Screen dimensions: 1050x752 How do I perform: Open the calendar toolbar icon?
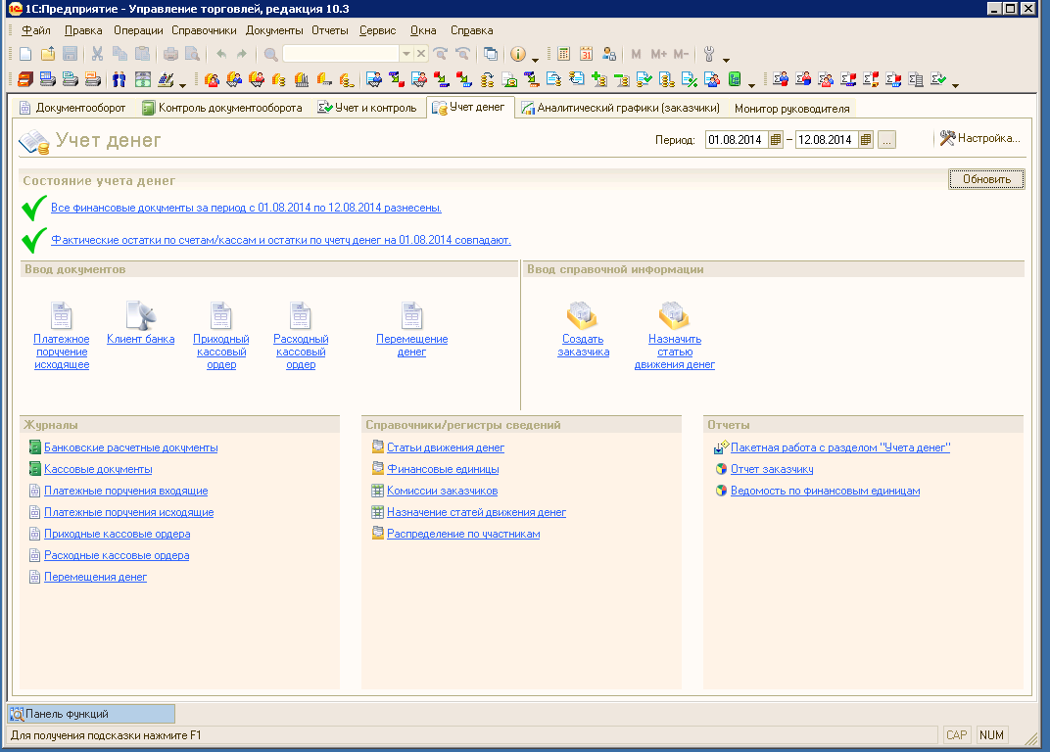[x=586, y=54]
